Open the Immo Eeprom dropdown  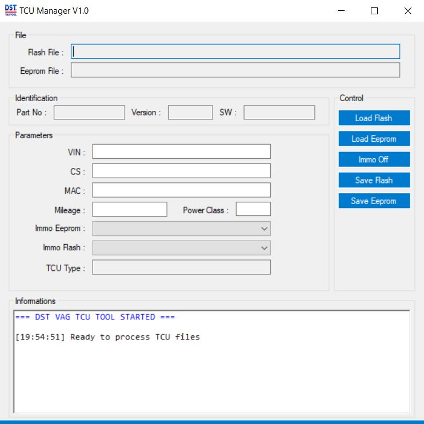[x=182, y=229]
